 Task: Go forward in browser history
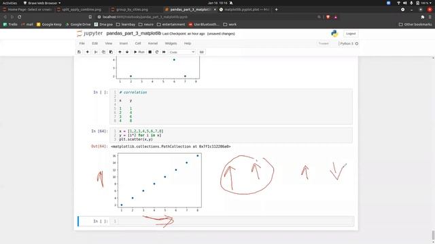click(x=12, y=17)
